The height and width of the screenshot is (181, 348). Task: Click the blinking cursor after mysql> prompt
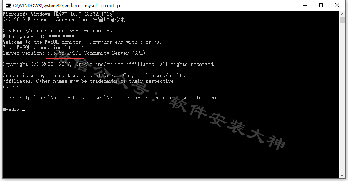[x=24, y=110]
